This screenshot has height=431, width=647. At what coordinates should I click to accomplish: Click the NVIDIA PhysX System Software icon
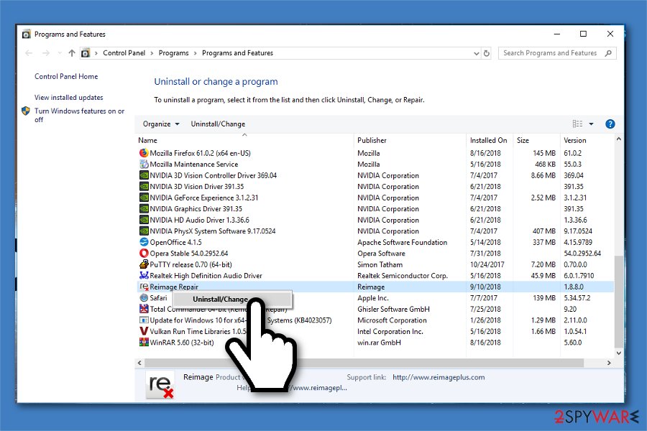144,231
